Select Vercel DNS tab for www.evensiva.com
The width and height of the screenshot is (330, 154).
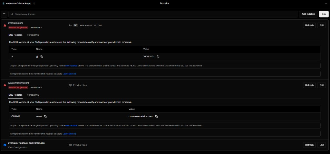(33, 95)
